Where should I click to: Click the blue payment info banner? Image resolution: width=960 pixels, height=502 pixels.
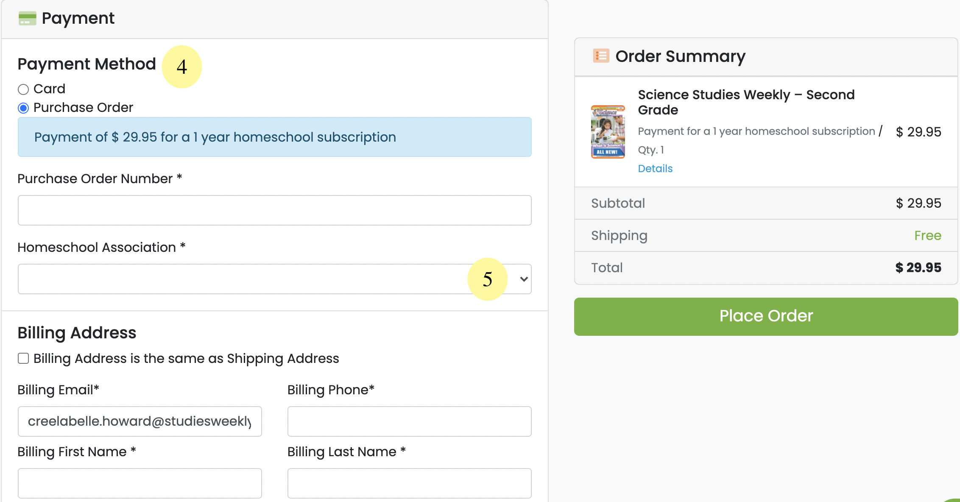[274, 137]
